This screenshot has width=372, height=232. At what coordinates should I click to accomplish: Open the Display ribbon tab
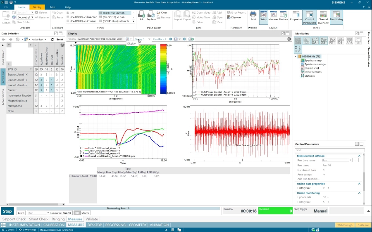(37, 7)
